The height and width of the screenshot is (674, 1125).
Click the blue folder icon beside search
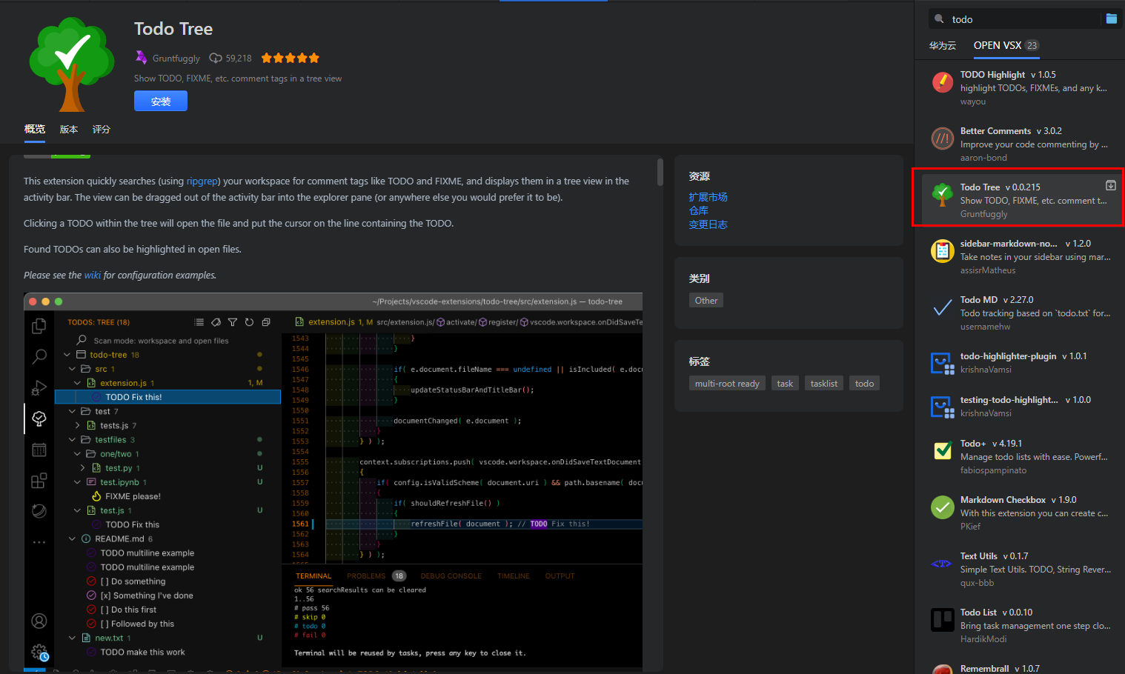click(x=1112, y=19)
